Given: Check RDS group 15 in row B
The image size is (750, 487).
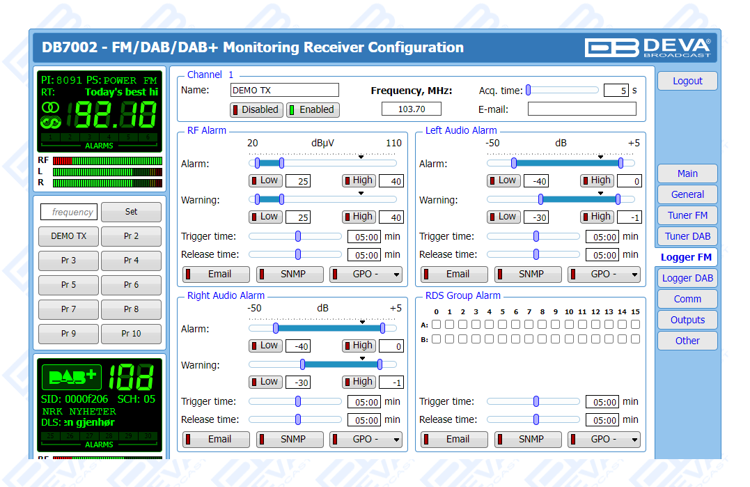Looking at the screenshot, I should tap(635, 339).
